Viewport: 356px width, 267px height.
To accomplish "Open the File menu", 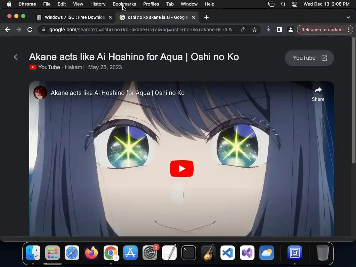I will pyautogui.click(x=47, y=4).
